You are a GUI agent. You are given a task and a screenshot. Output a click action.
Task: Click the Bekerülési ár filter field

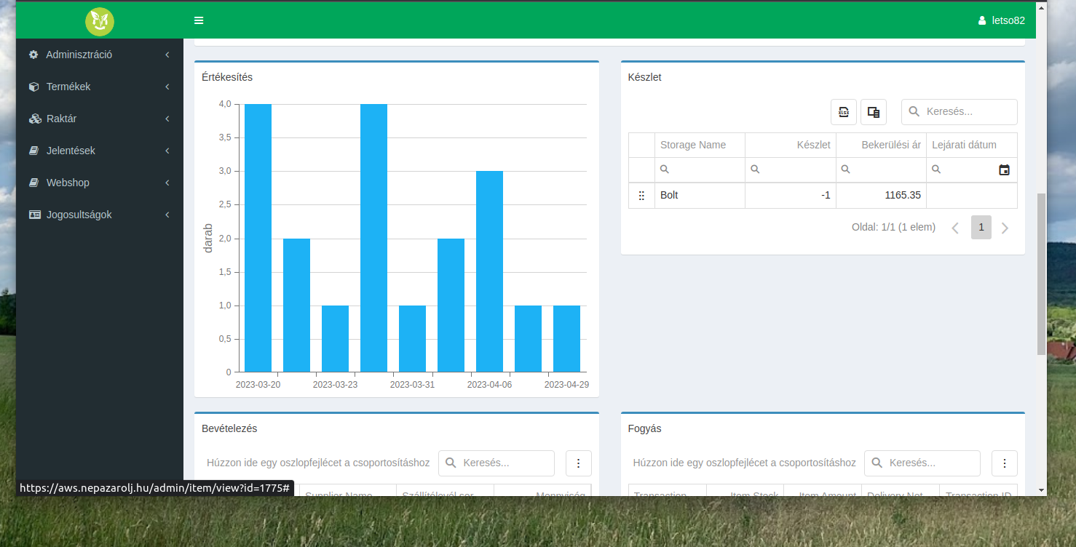(881, 169)
